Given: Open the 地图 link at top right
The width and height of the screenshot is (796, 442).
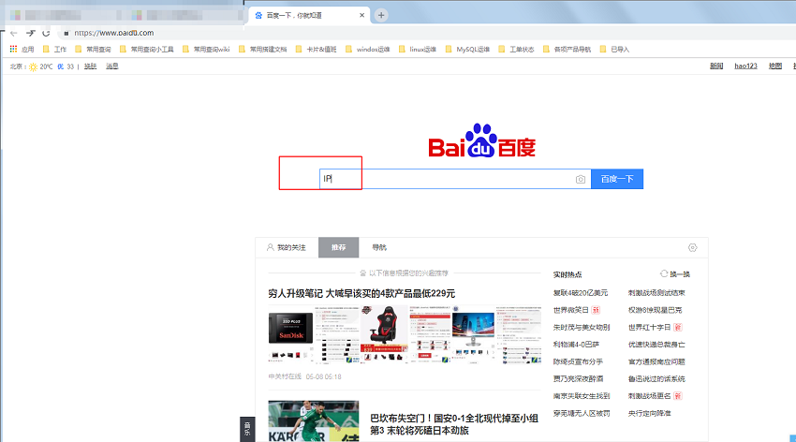Looking at the screenshot, I should pos(775,66).
